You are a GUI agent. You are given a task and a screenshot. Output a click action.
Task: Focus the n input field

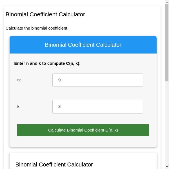[x=98, y=80]
